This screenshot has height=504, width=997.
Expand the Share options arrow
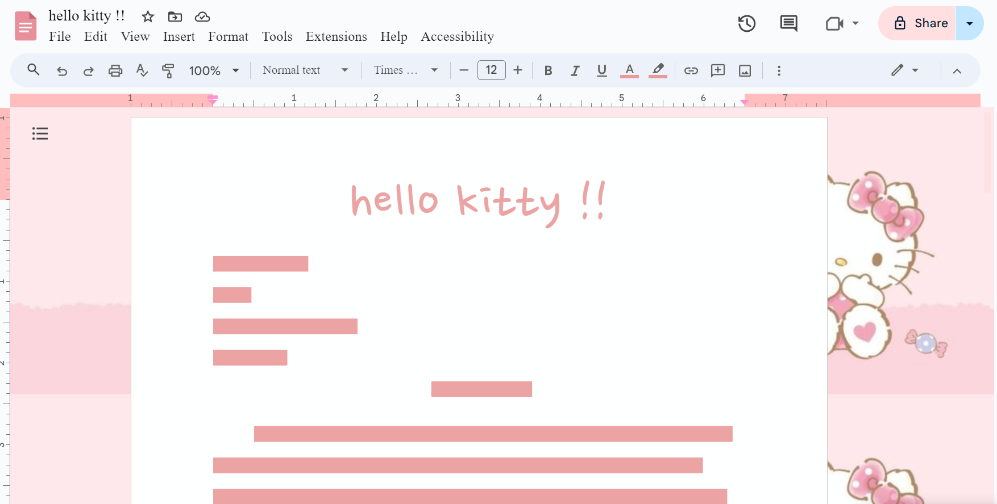970,23
